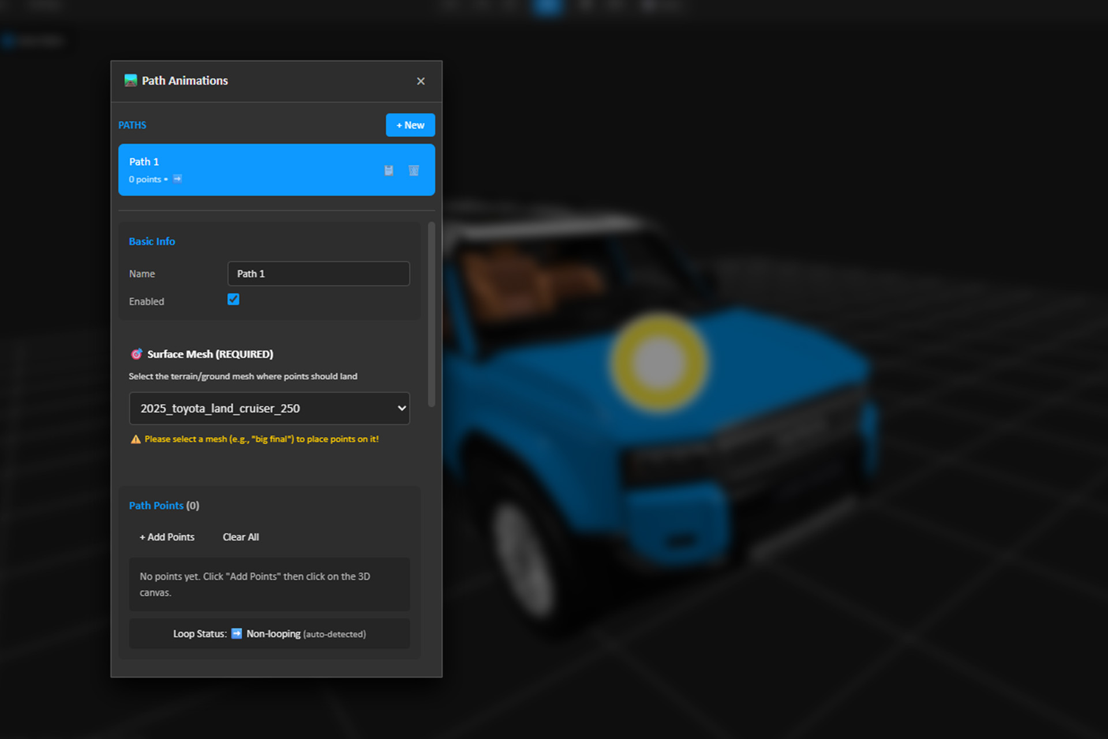The image size is (1108, 739).
Task: Close the Path Animations panel
Action: 421,81
